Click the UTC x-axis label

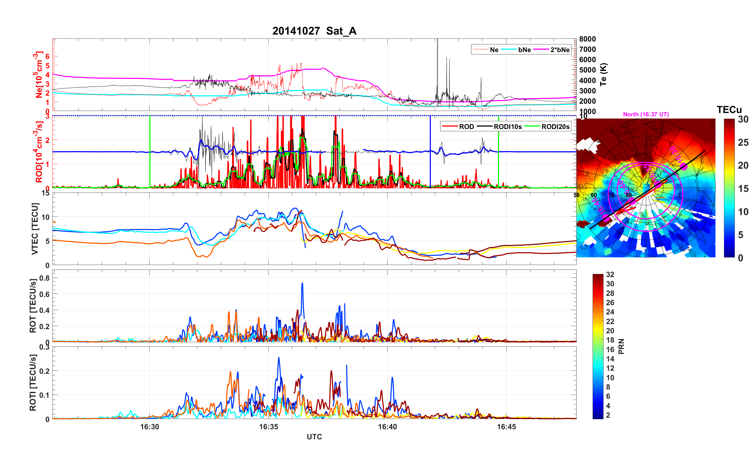(x=314, y=436)
